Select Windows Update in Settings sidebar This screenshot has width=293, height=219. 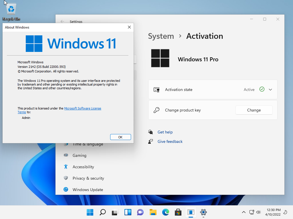click(x=88, y=190)
